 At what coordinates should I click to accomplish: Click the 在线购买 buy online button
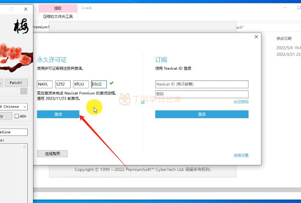coord(52,154)
